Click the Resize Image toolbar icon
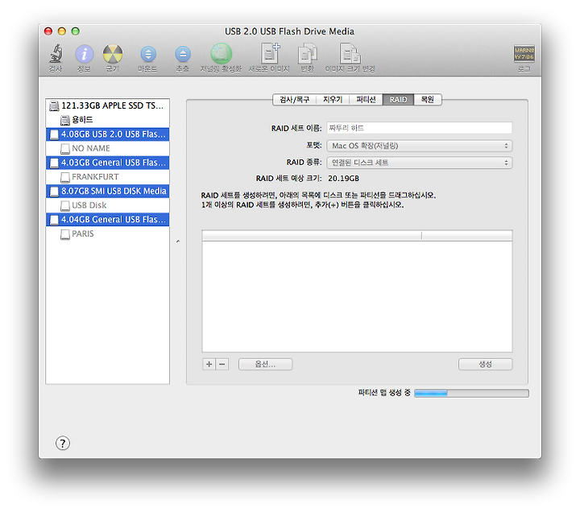Image resolution: width=580 pixels, height=512 pixels. pyautogui.click(x=350, y=54)
